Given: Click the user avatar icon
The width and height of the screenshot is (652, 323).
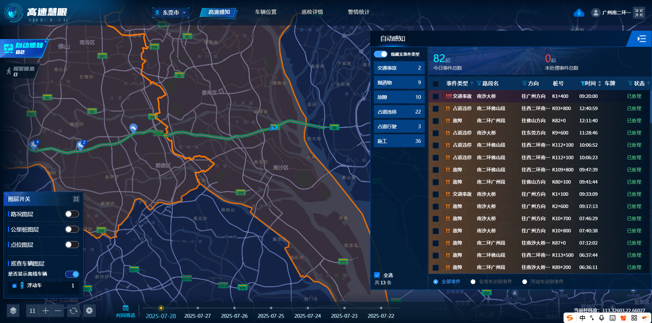Looking at the screenshot, I should pos(596,13).
